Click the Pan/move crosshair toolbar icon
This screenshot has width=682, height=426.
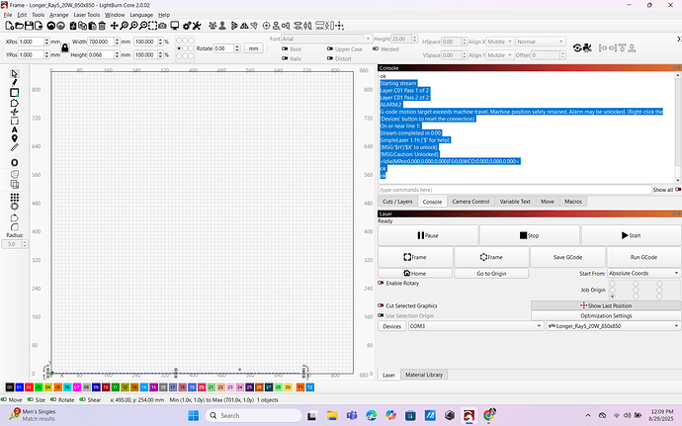pyautogui.click(x=114, y=26)
